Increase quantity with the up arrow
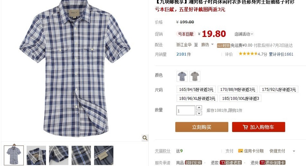Viewport: 306px width, 166px height. (x=199, y=108)
